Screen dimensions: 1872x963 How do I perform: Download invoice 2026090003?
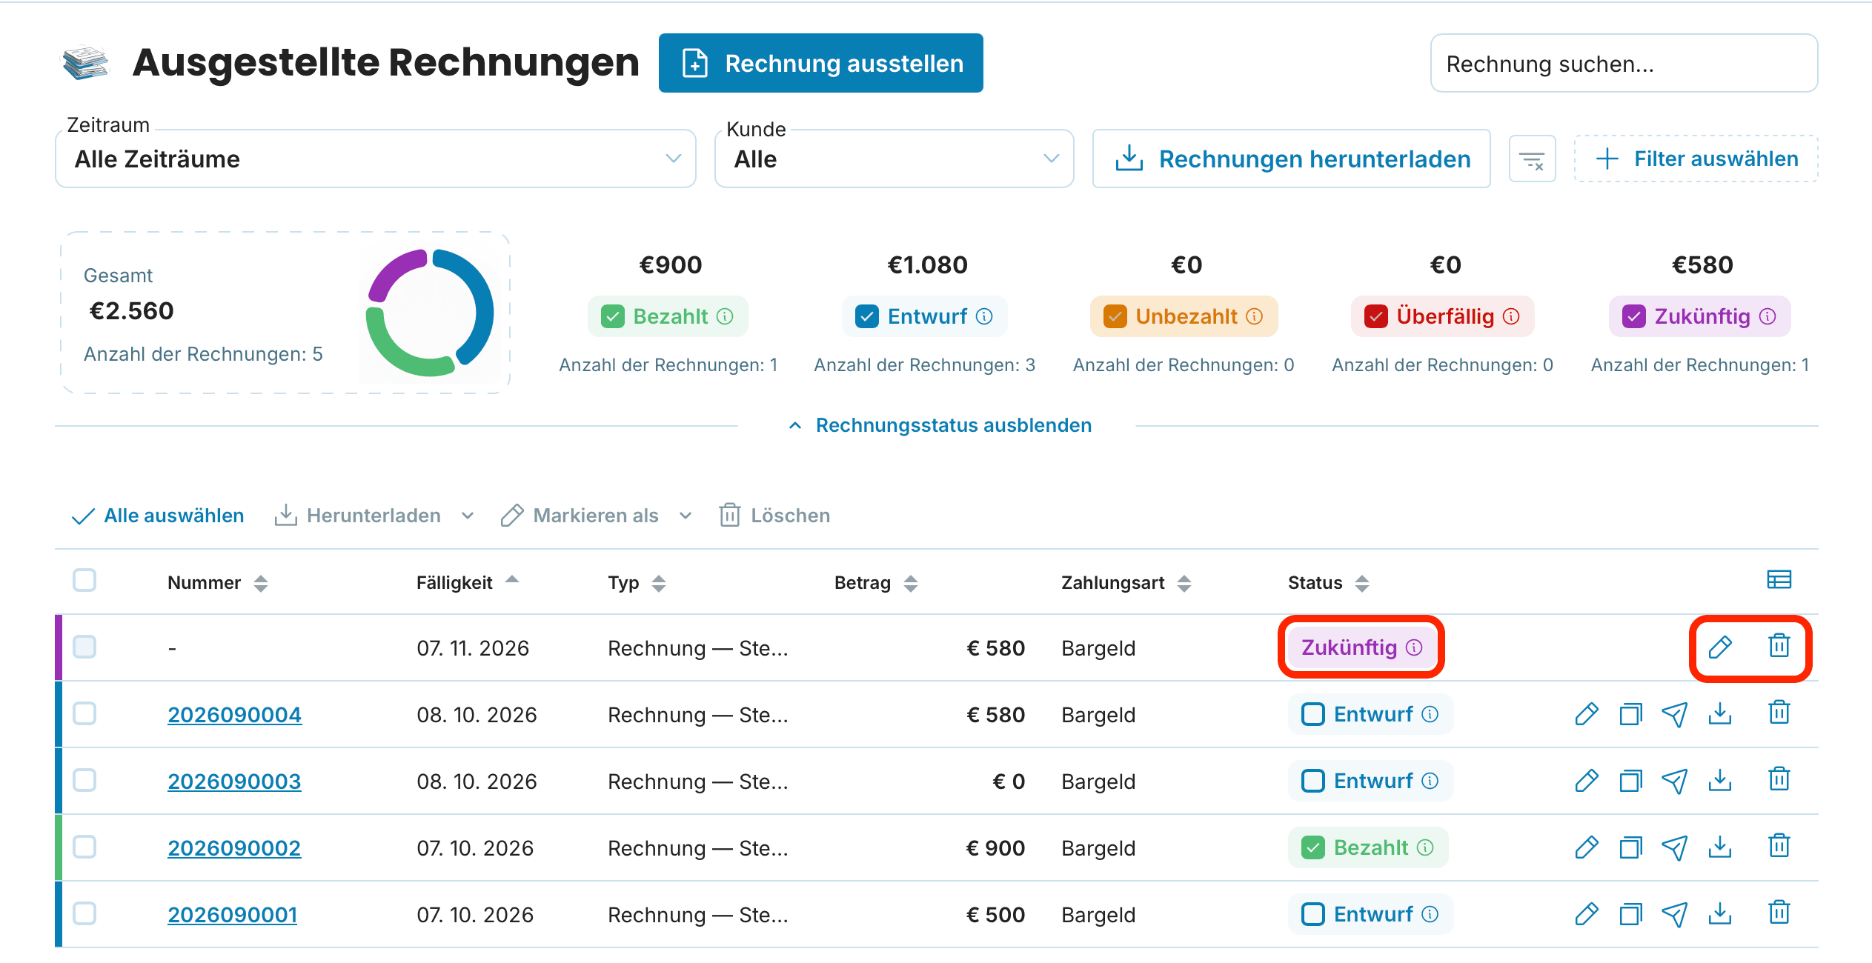pos(1720,780)
